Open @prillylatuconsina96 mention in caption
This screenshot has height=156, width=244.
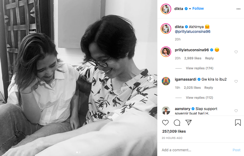tap(192, 32)
